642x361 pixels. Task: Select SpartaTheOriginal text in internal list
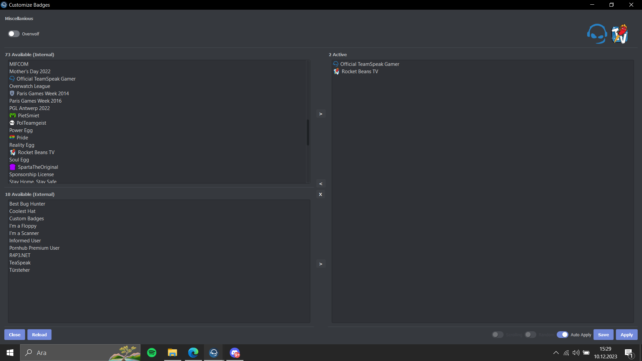tap(38, 167)
